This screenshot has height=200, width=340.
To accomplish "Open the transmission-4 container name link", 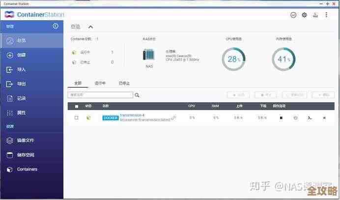I will (x=132, y=115).
